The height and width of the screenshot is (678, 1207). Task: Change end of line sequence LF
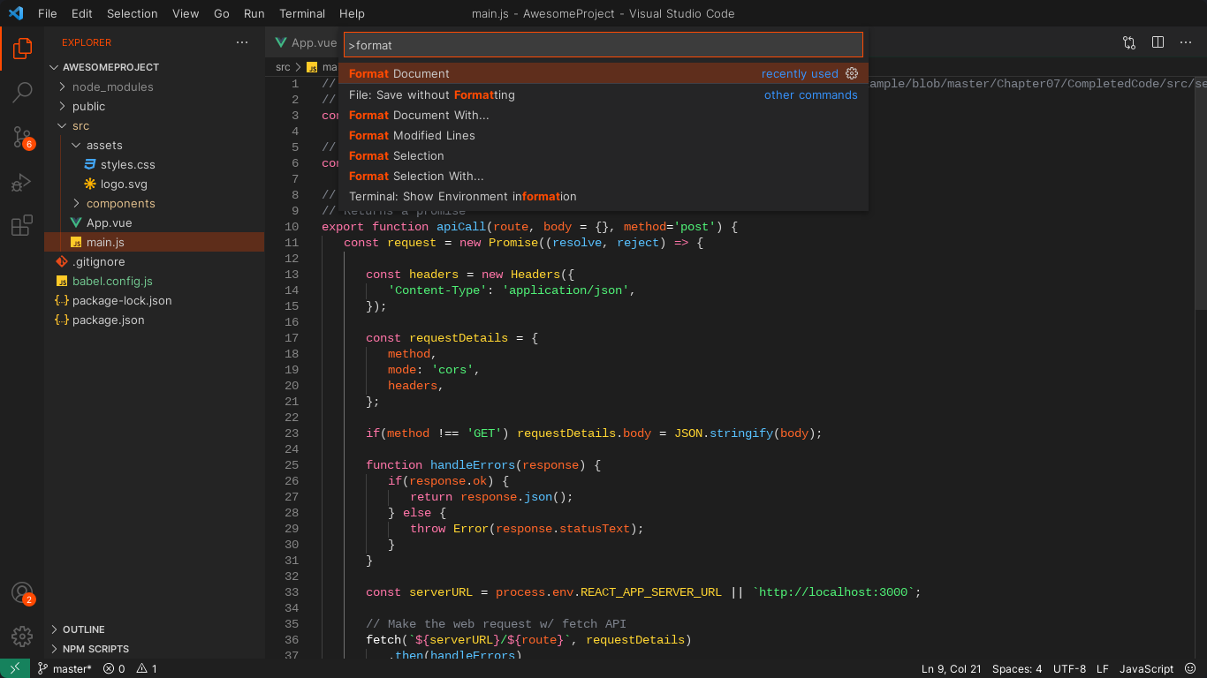pyautogui.click(x=1103, y=668)
